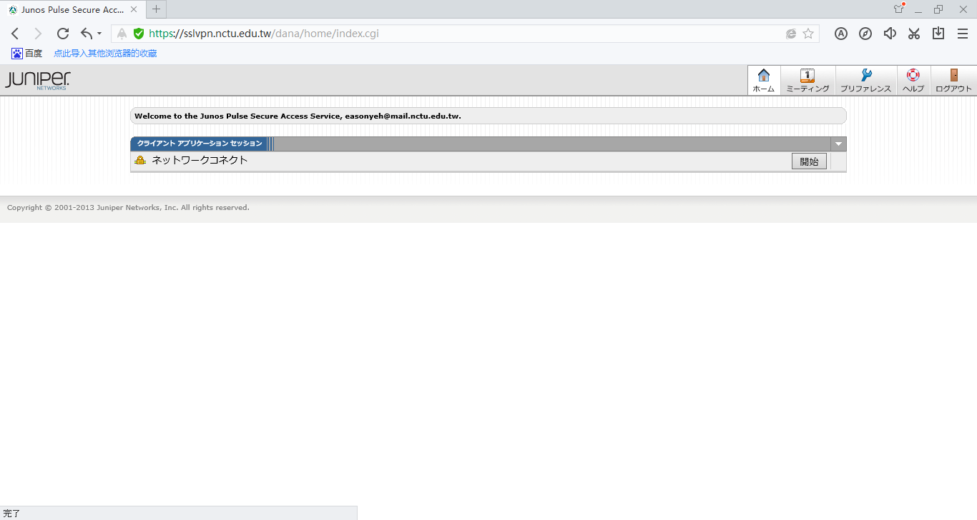Screen dimensions: 977x520
Task: Click the ネットワークコネクト lock icon
Action: [140, 161]
